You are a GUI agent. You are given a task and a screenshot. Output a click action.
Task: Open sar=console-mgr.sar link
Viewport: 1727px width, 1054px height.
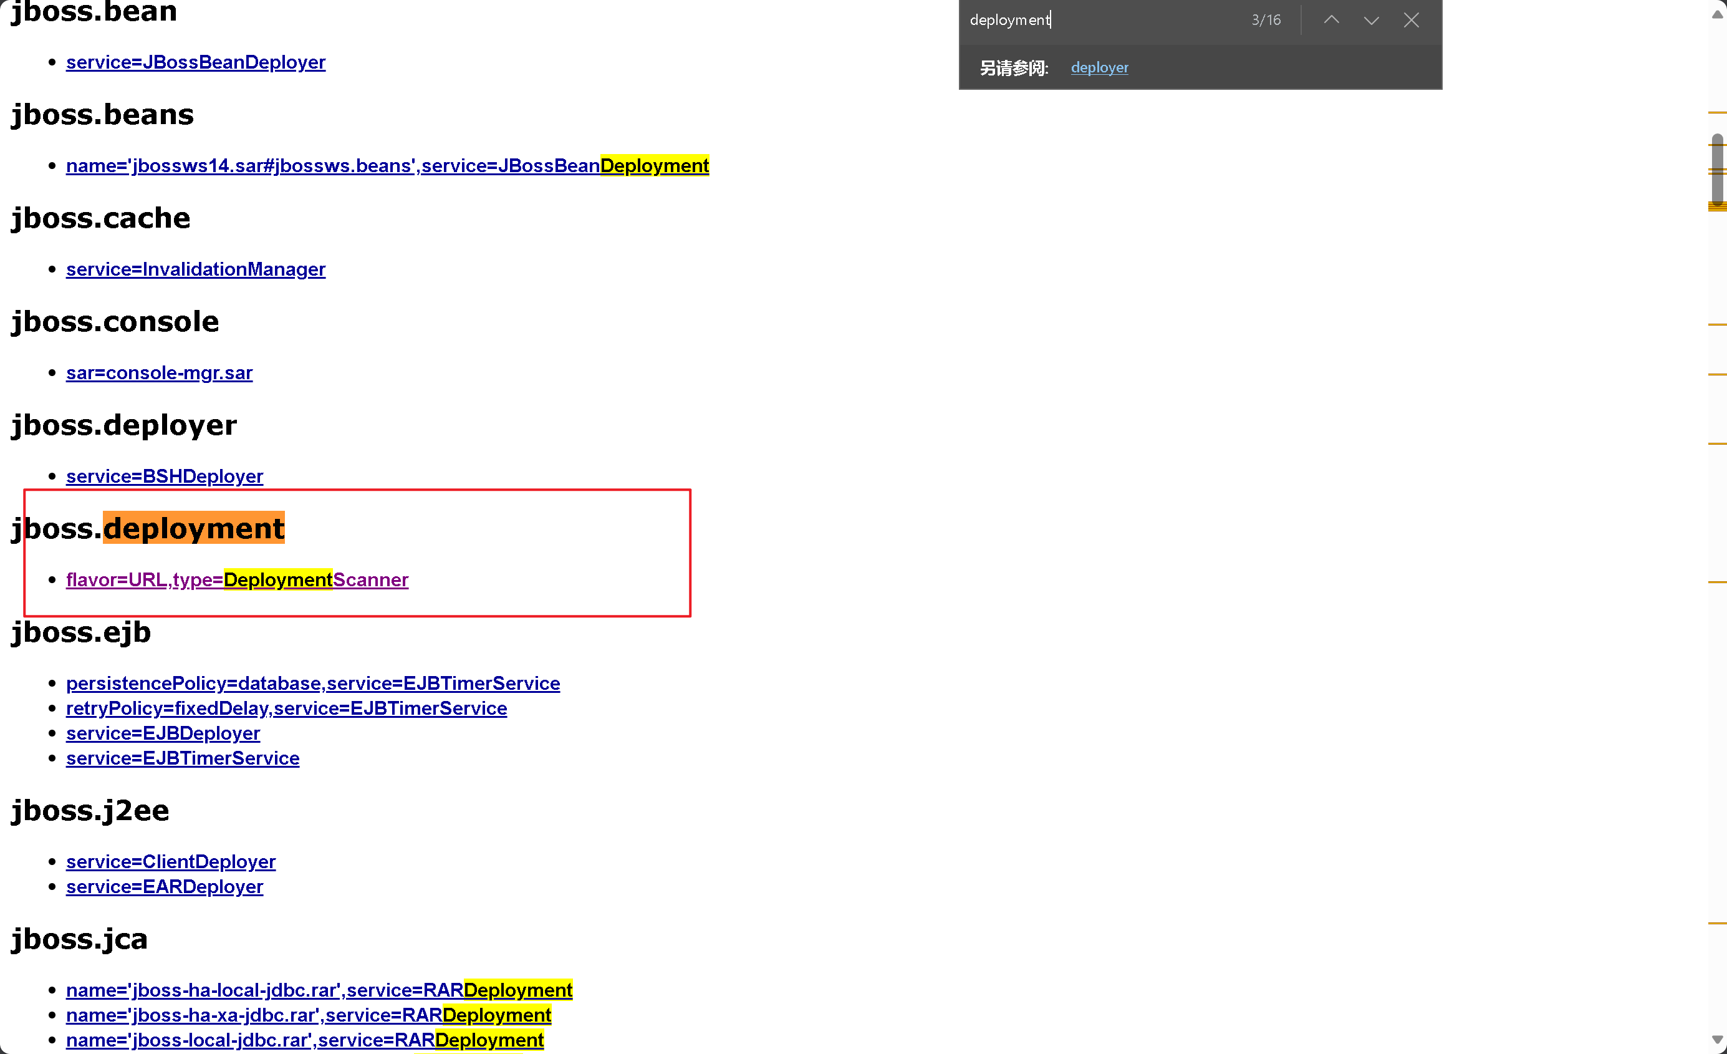(x=159, y=373)
